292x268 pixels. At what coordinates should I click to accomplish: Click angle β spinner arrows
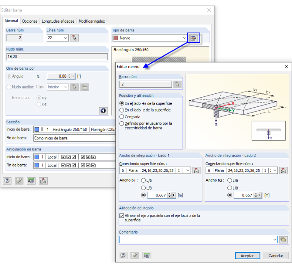click(69, 76)
